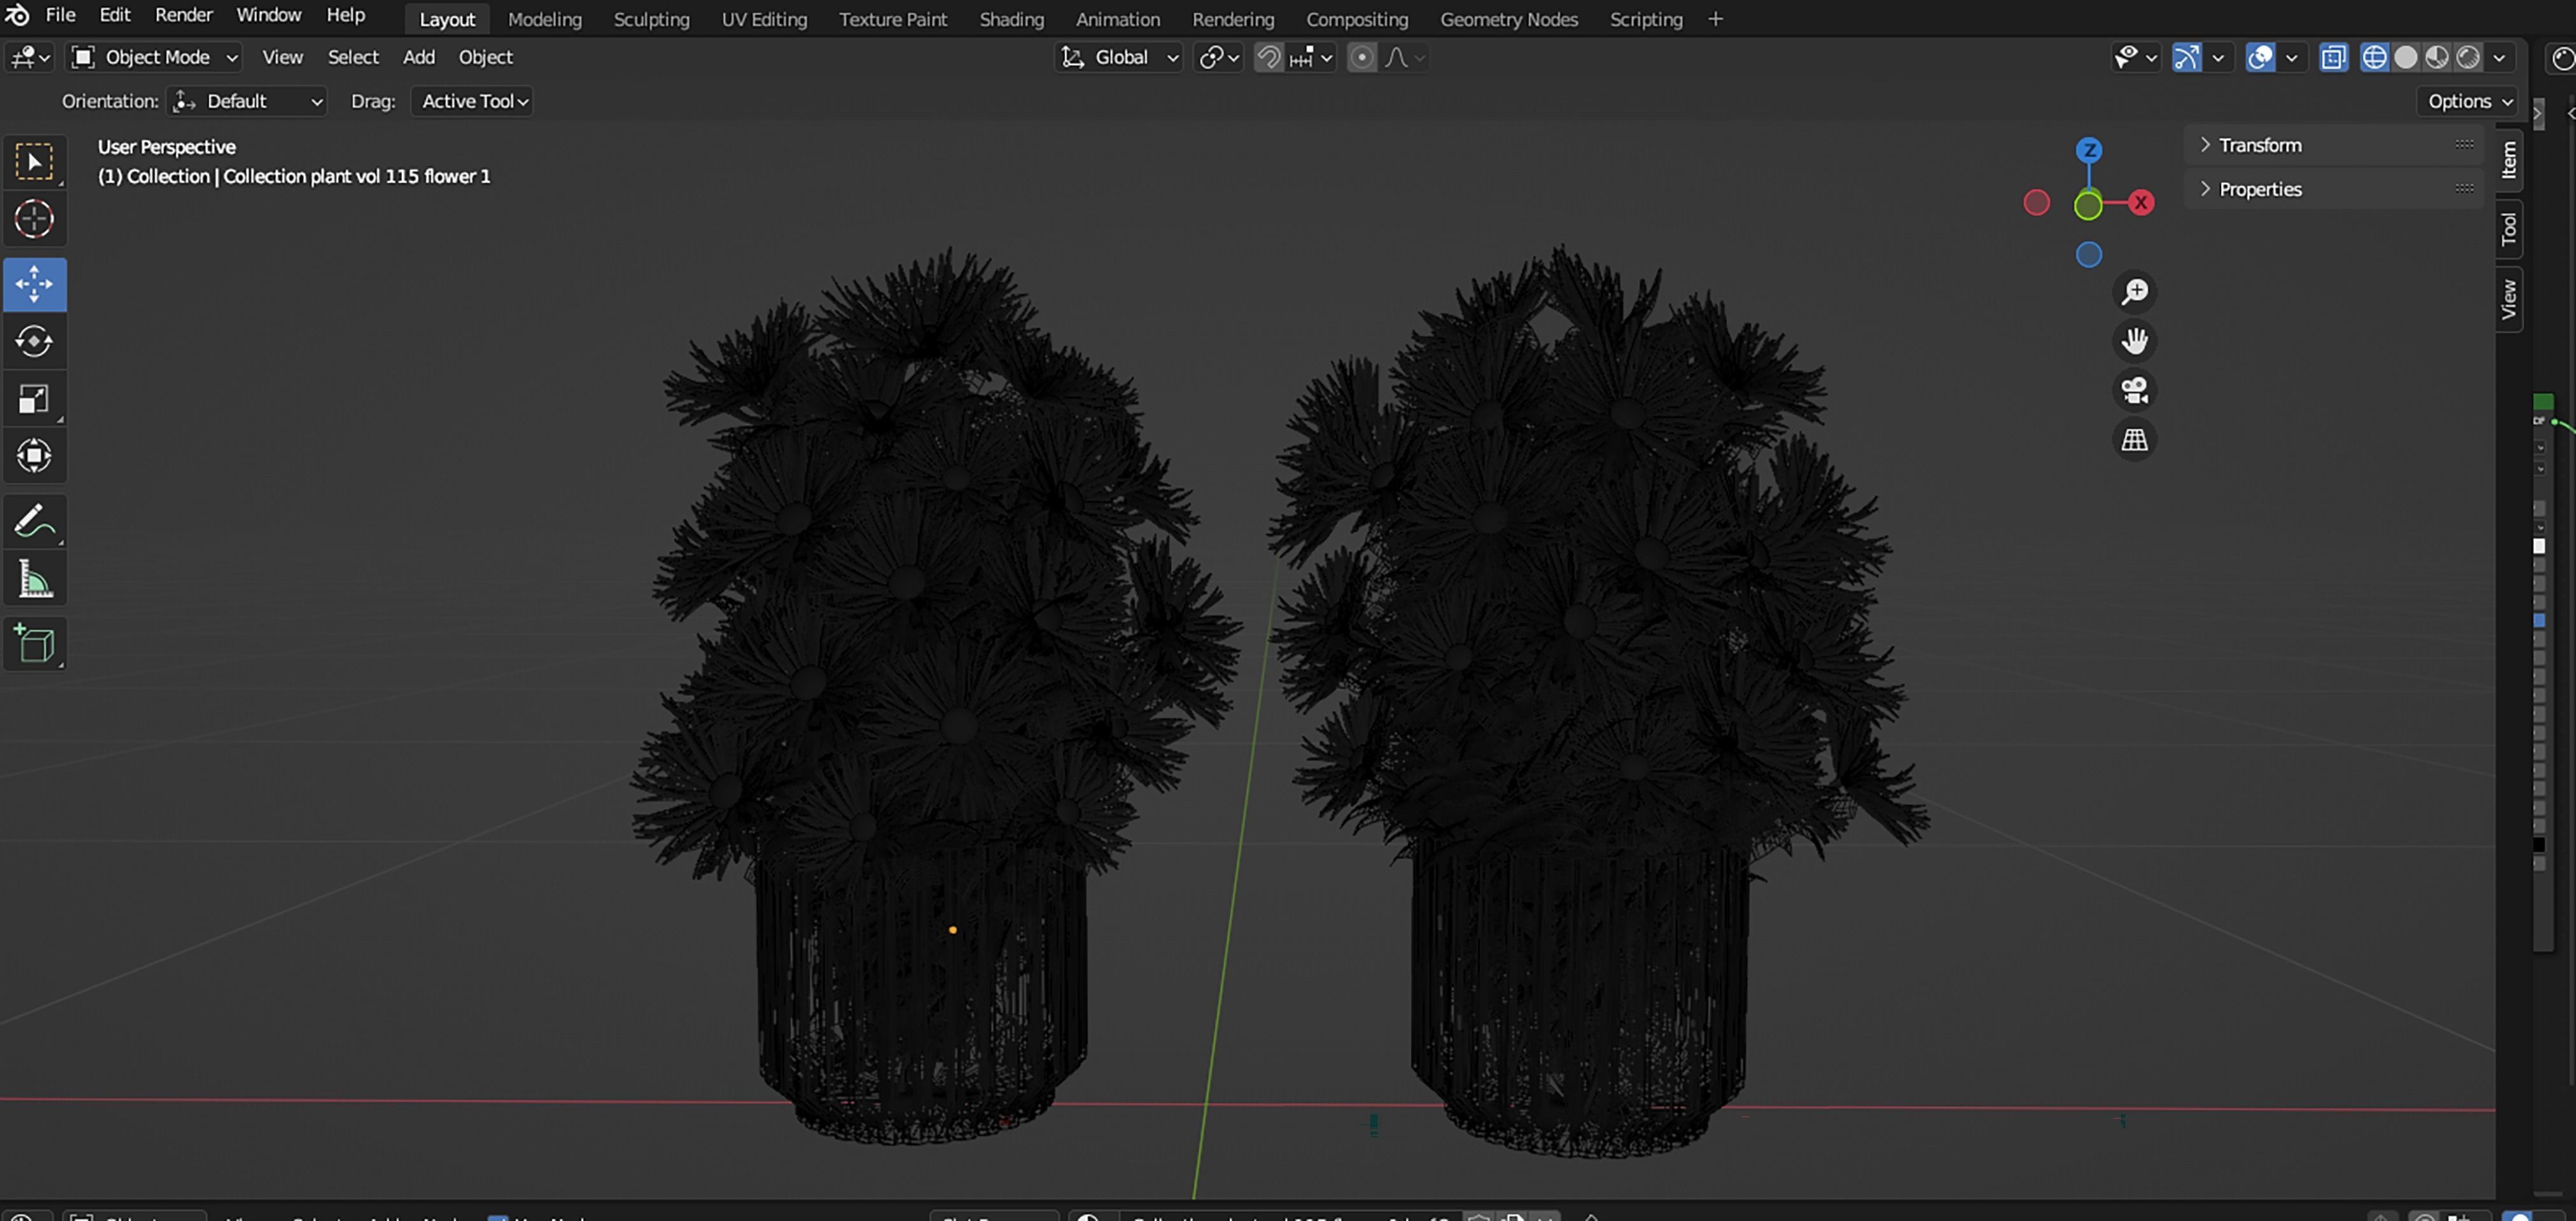Open the Drag Active Tool dropdown
This screenshot has width=2576, height=1221.
pyautogui.click(x=472, y=101)
